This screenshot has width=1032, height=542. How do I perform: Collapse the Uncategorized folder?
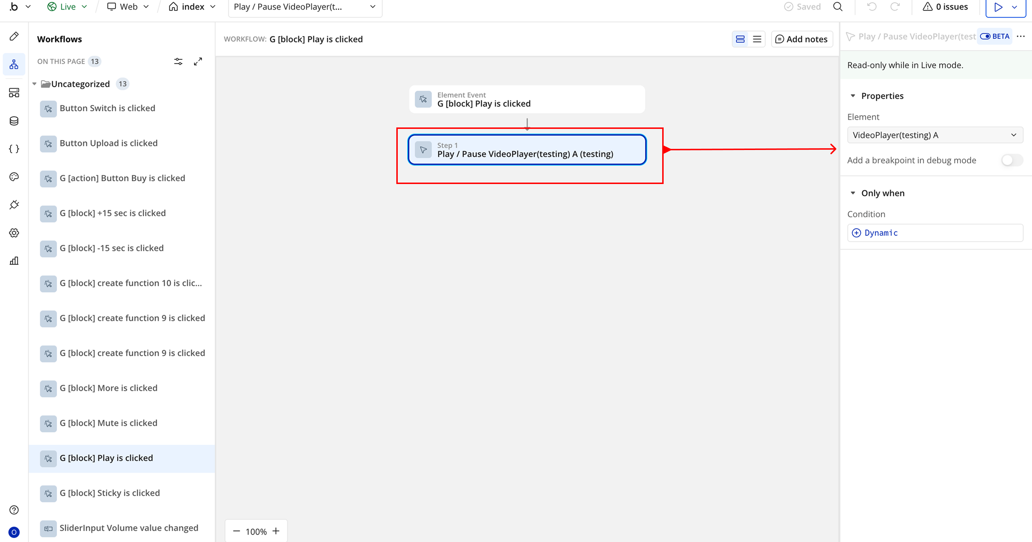34,84
